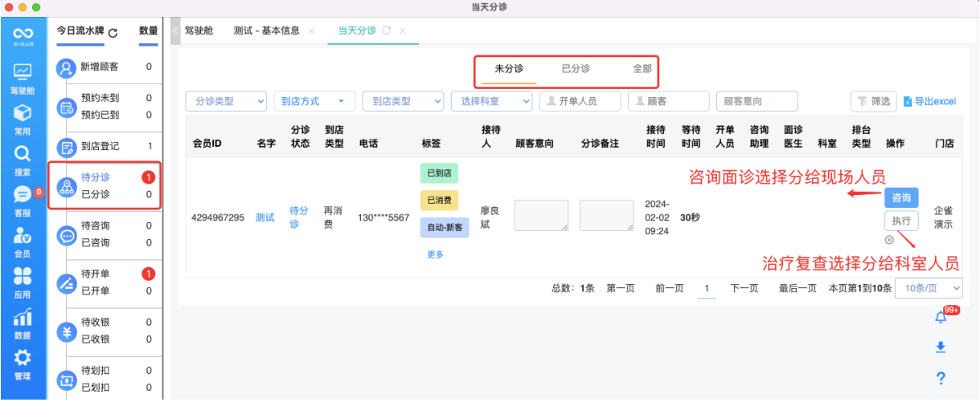Open the 驾驶舱 dashboard in the sidebar
The width and height of the screenshot is (980, 402).
[23, 79]
